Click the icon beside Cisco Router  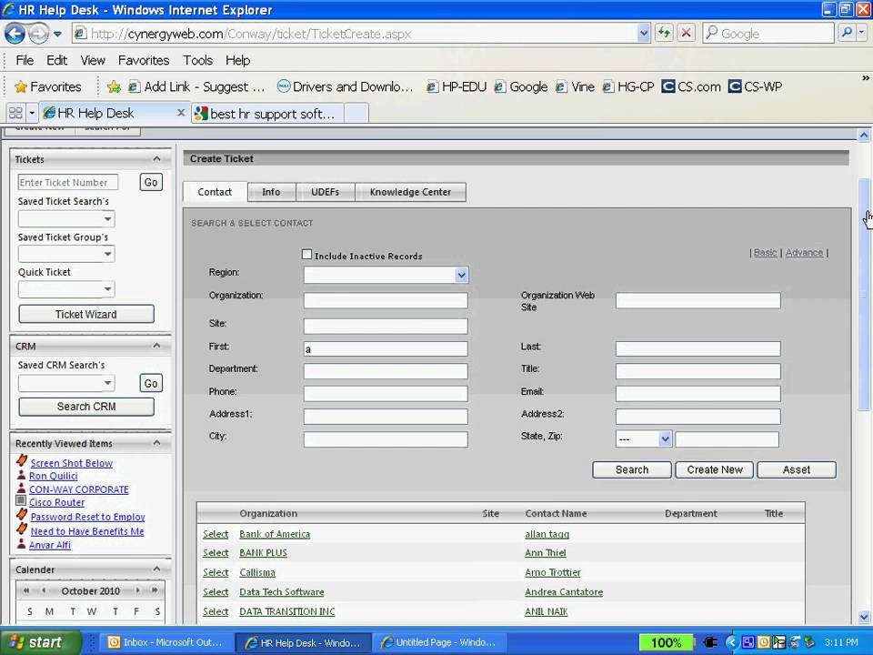[x=21, y=501]
